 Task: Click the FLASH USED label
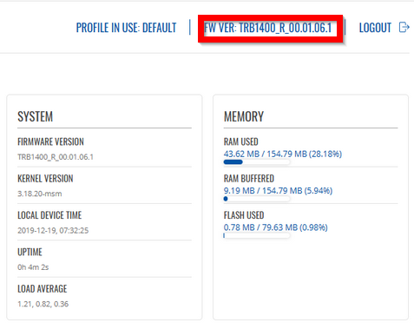point(244,215)
